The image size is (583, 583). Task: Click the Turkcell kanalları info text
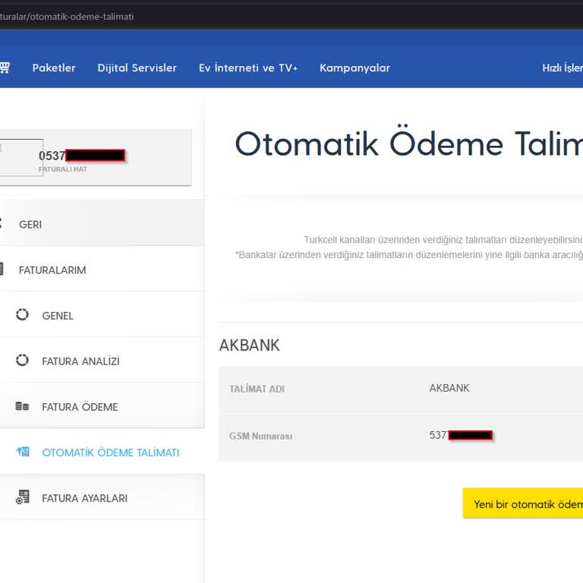443,240
